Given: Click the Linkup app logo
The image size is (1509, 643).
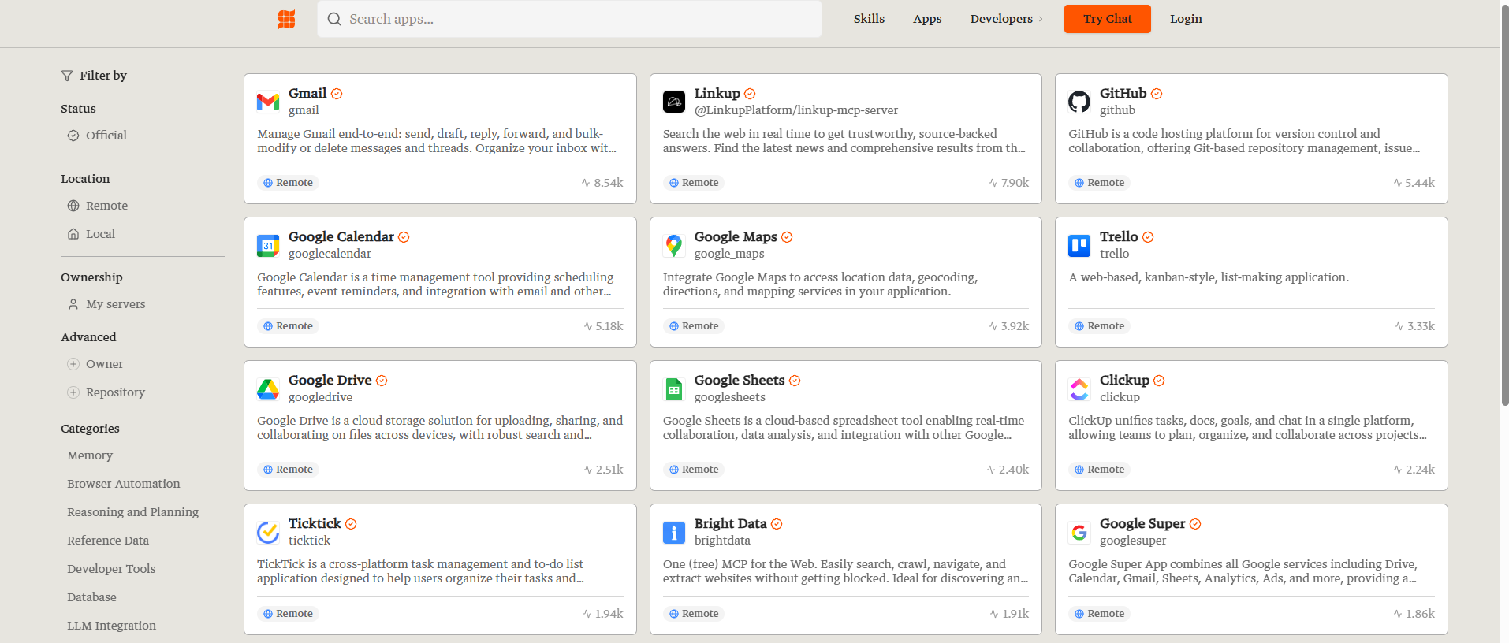Looking at the screenshot, I should 674,102.
